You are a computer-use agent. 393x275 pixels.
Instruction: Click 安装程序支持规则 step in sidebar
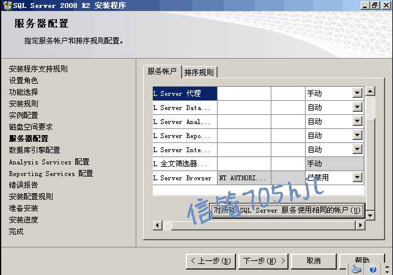[x=38, y=68]
